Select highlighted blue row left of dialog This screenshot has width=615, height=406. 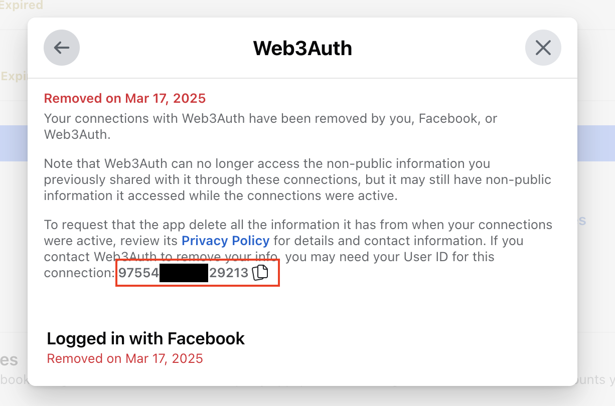pos(14,143)
